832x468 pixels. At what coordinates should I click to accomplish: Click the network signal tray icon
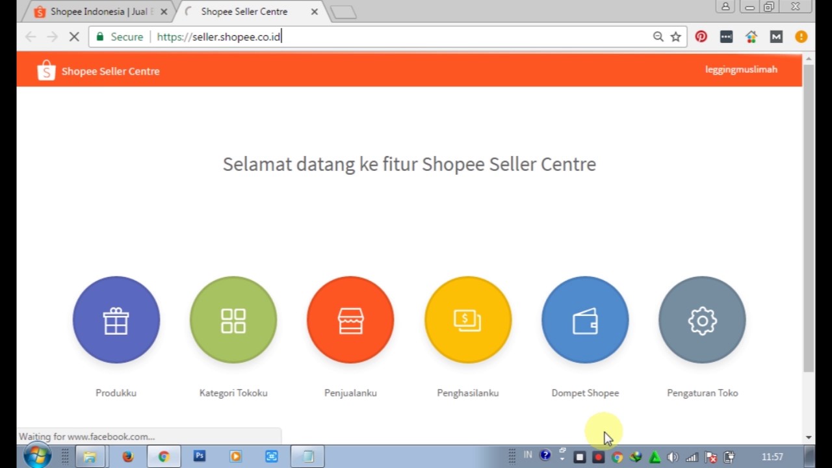tap(692, 457)
